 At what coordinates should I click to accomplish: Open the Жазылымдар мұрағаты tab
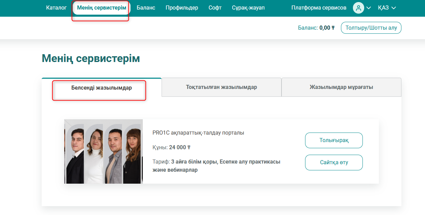pyautogui.click(x=341, y=87)
